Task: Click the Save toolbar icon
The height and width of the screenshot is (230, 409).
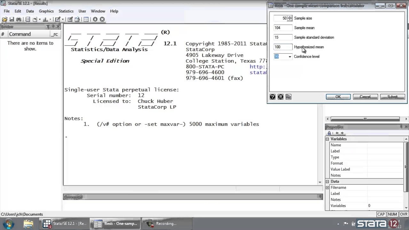Action: [12, 19]
